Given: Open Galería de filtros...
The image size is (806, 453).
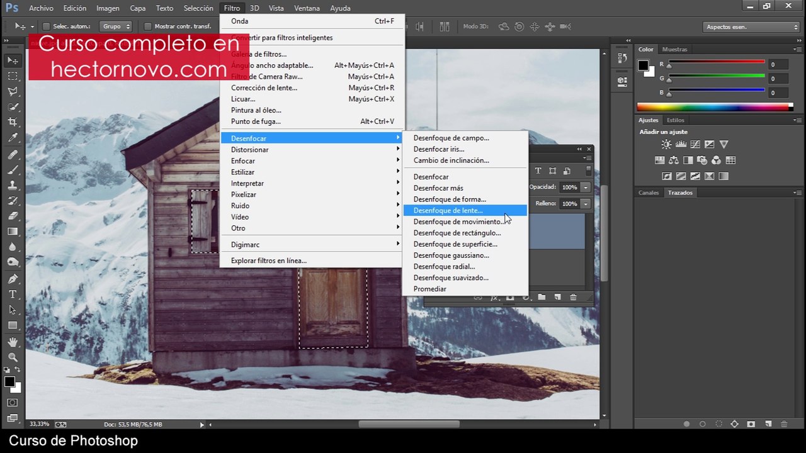Looking at the screenshot, I should click(x=312, y=54).
